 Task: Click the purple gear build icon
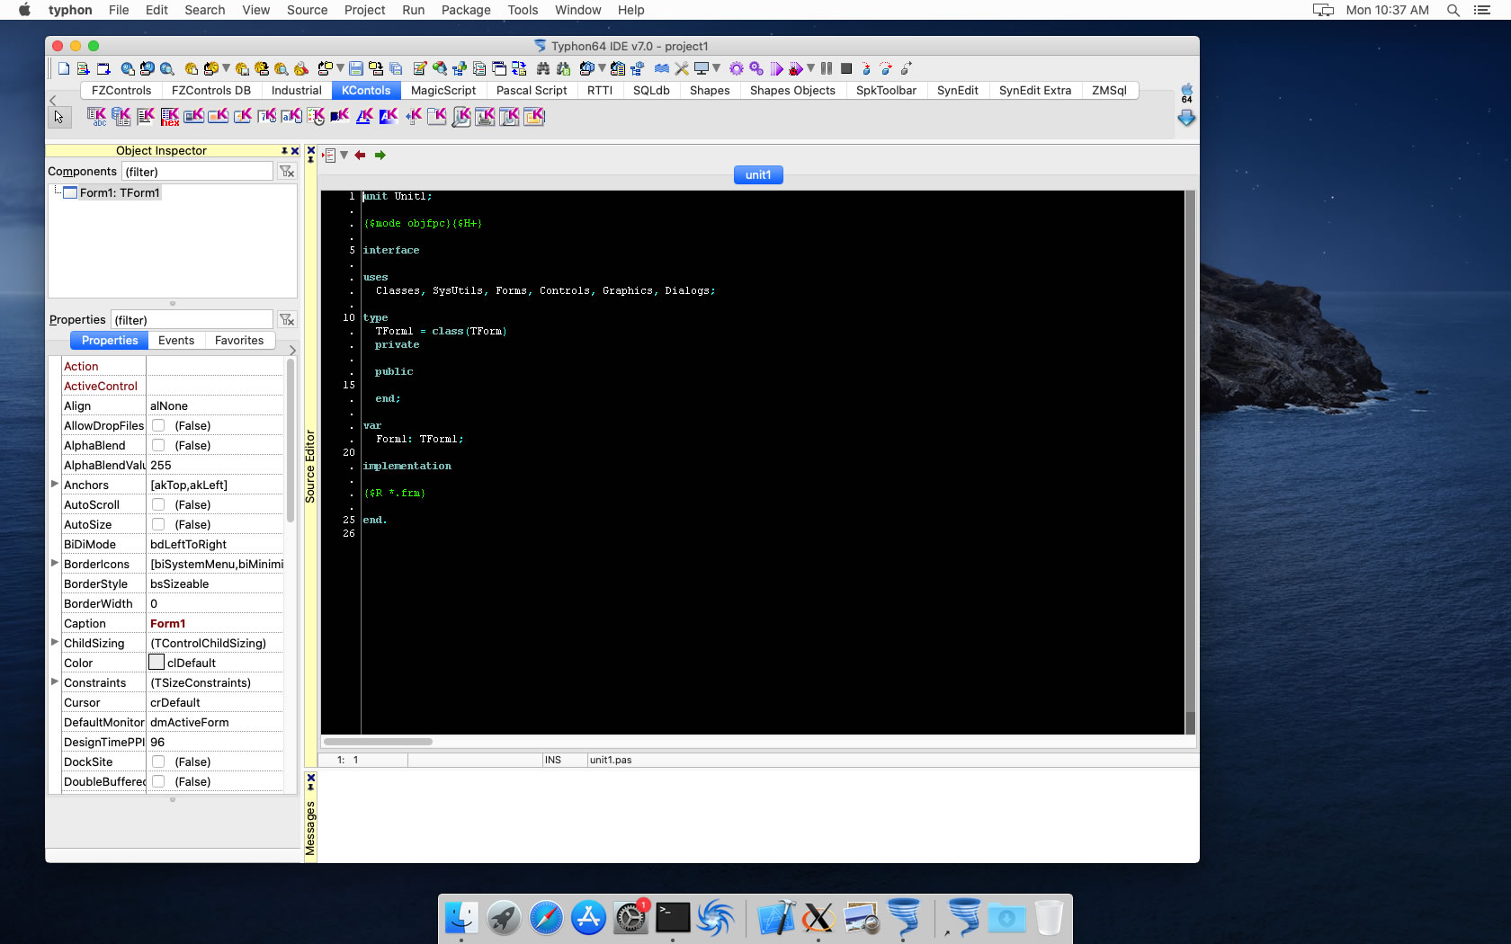pos(736,68)
